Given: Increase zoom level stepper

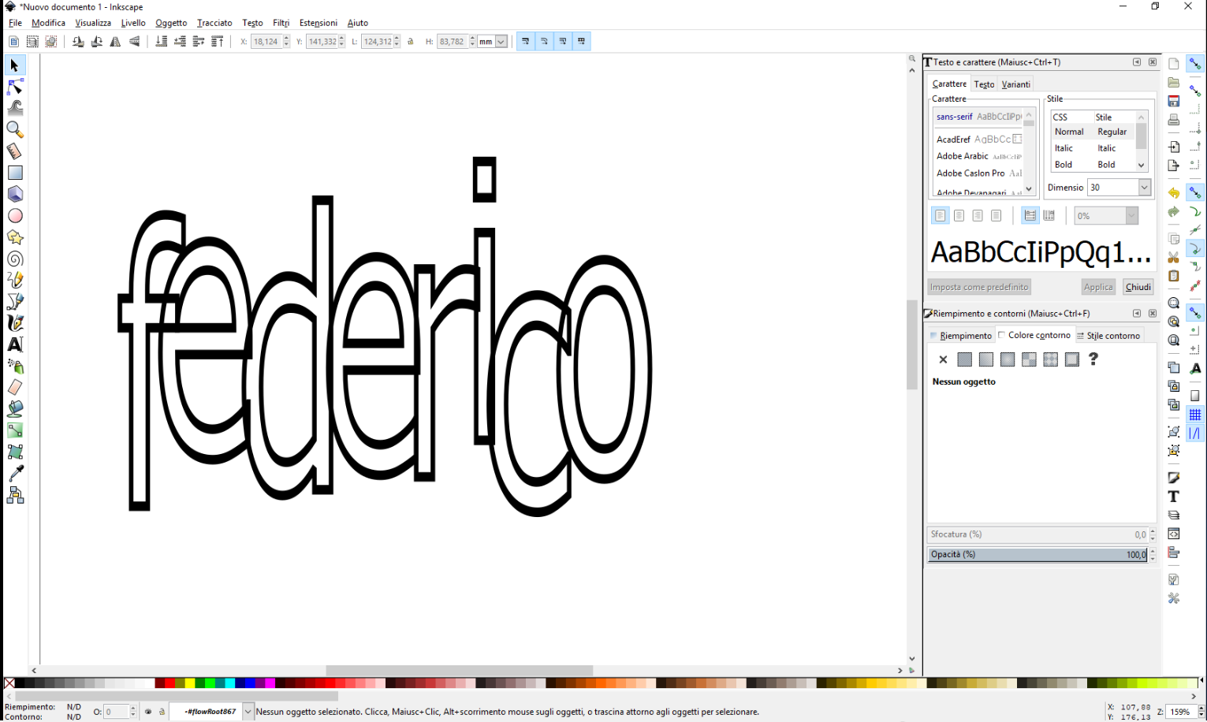Looking at the screenshot, I should click(x=1201, y=709).
